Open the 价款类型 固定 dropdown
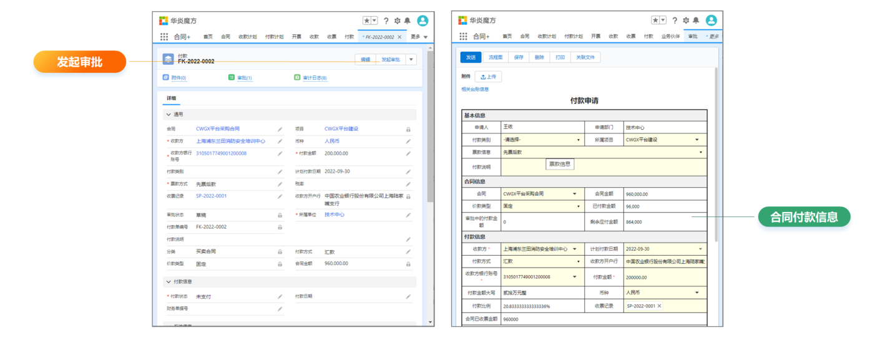Image resolution: width=895 pixels, height=358 pixels. pyautogui.click(x=542, y=206)
